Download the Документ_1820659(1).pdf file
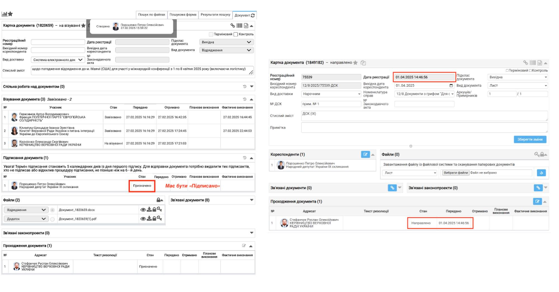The image size is (559, 292). [148, 219]
